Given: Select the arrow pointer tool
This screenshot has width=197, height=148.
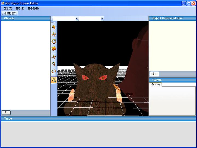Looking at the screenshot, I should tap(54, 27).
